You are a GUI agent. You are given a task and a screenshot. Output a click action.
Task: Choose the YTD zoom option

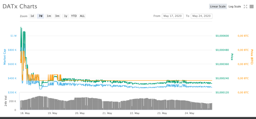coord(74,16)
